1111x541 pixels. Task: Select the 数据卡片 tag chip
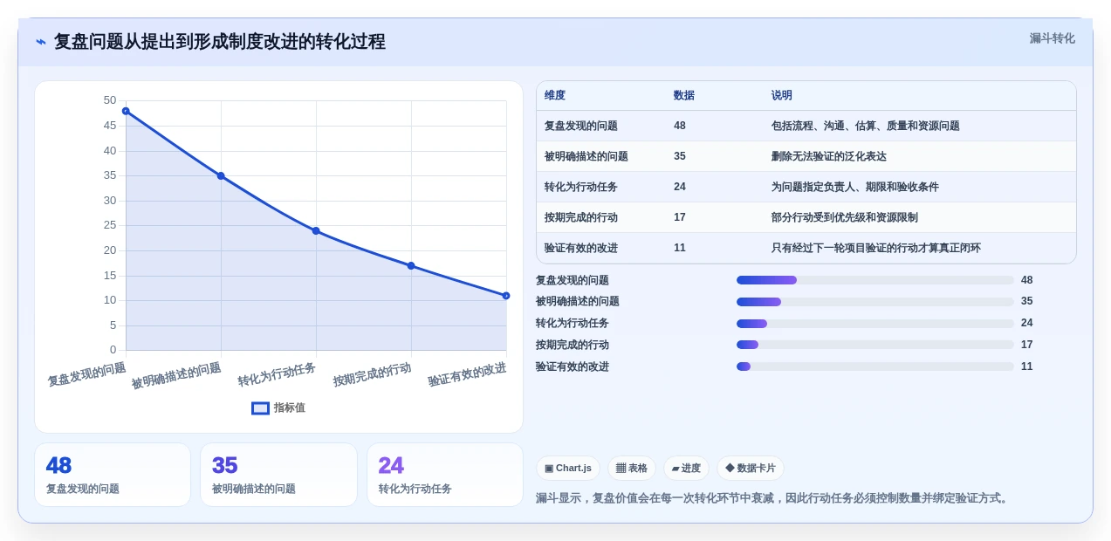point(750,468)
